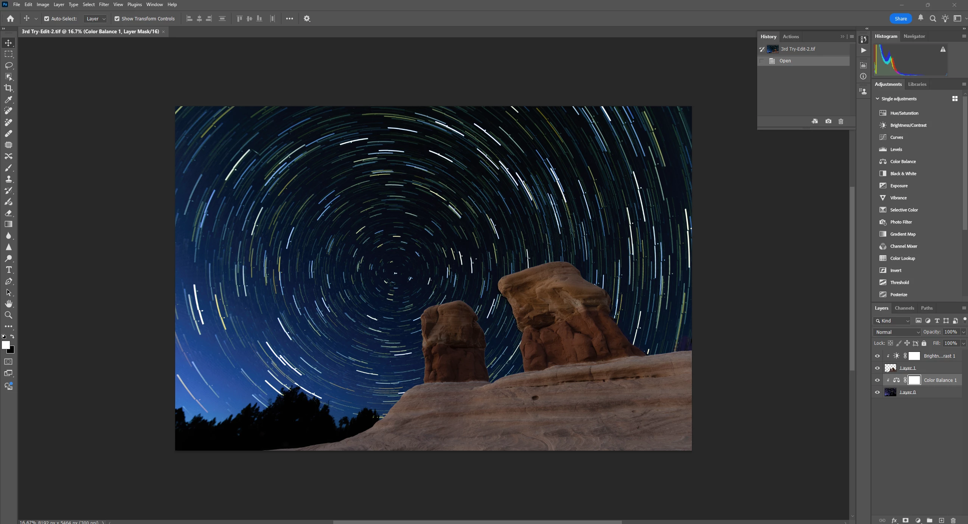
Task: Click the Share button
Action: tap(900, 19)
